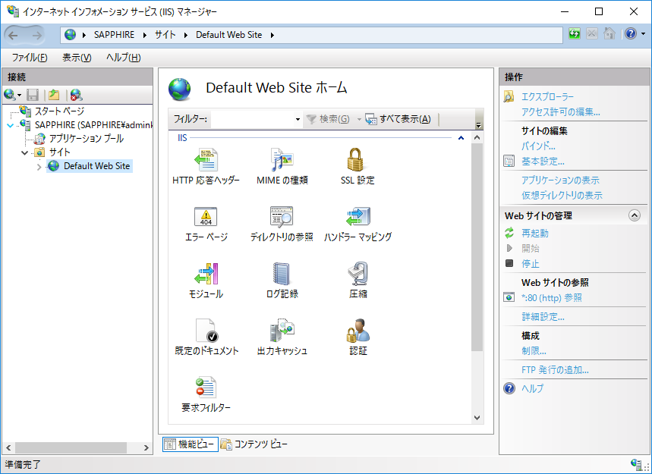Image resolution: width=652 pixels, height=474 pixels.
Task: Click *:80 (http) 参照 browse link
Action: 552,297
